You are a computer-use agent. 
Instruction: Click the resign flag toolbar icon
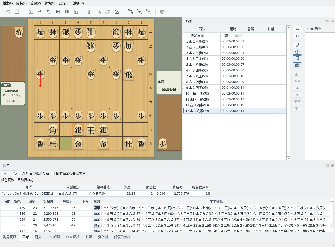(39, 12)
